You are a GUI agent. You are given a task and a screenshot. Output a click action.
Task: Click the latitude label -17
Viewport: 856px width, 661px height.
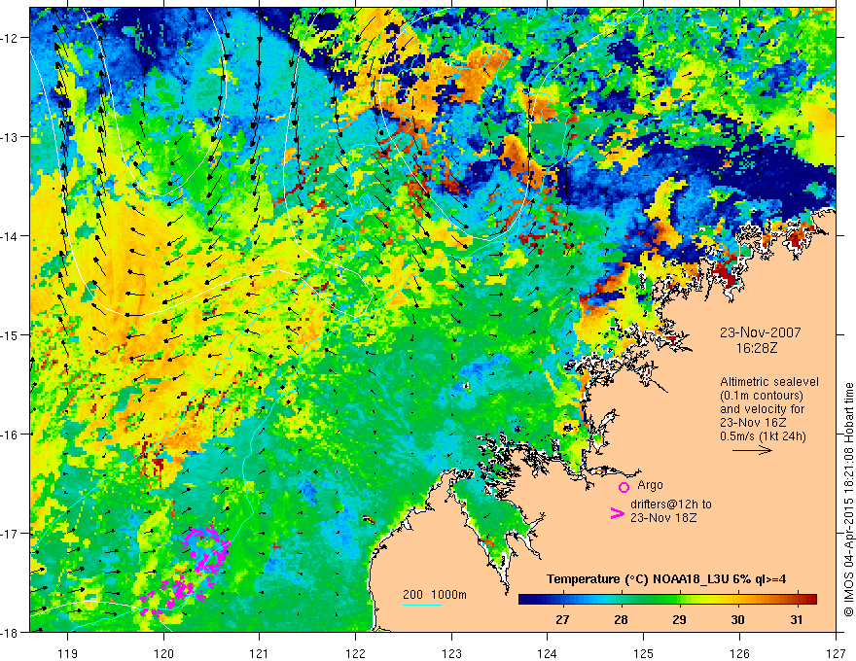11,534
